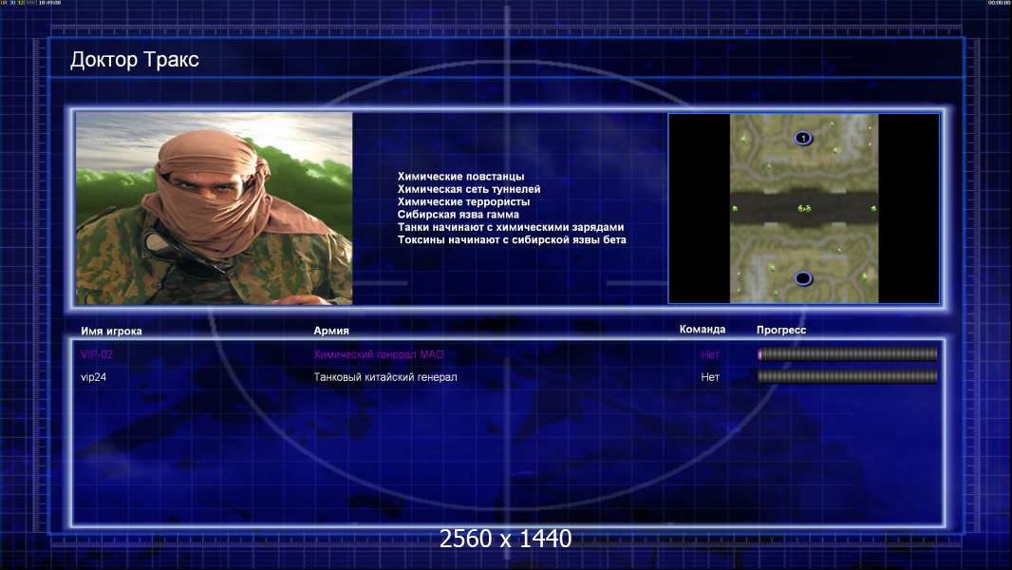Click the Dr. Thrax general portrait
Viewport: 1012px width, 570px height.
pos(215,208)
